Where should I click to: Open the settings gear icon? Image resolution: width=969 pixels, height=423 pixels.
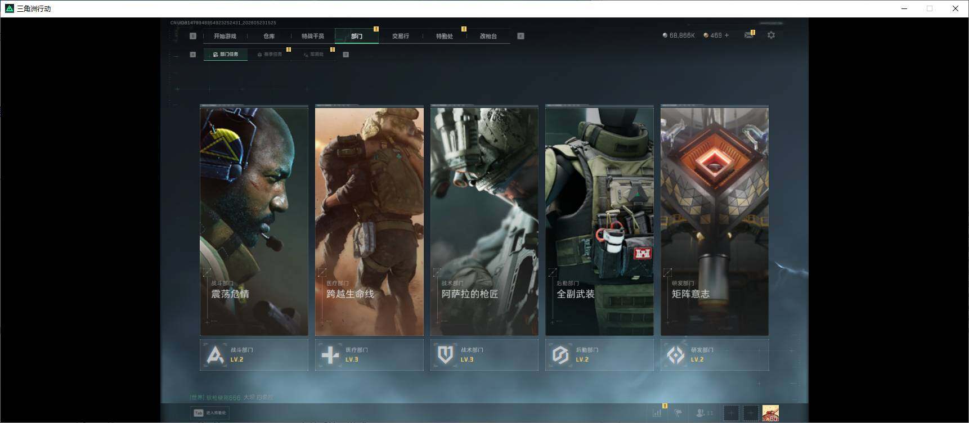tap(771, 35)
